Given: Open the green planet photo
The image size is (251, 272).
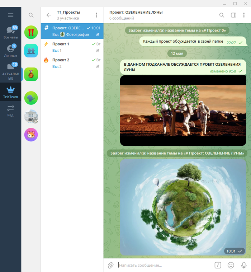Looking at the screenshot, I should point(183,207).
